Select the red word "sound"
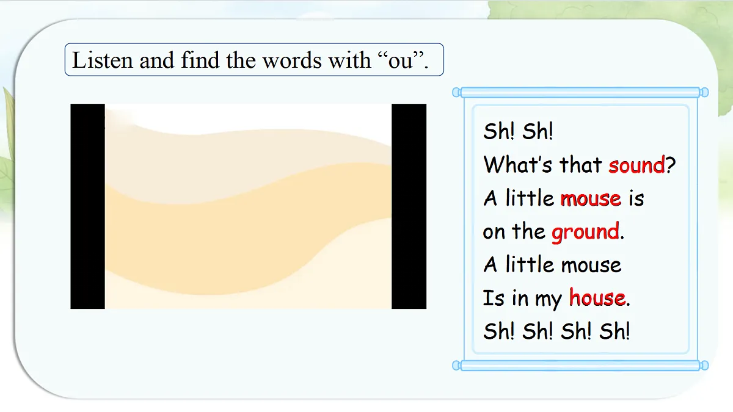Screen dimensions: 733x412 coord(636,165)
